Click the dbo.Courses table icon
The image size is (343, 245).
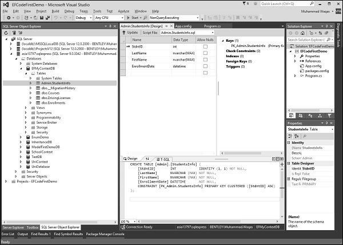pos(37,93)
